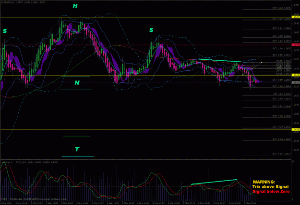Select the 'T' target label

point(77,149)
